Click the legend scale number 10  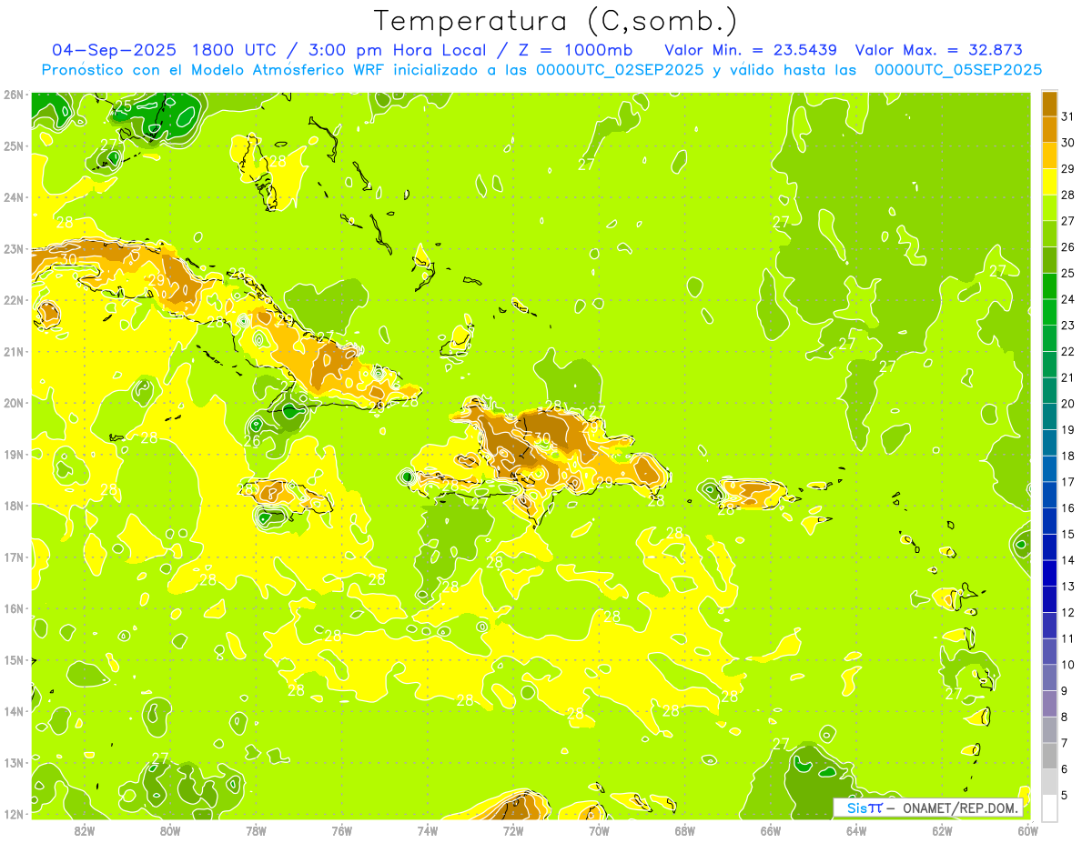[1068, 665]
